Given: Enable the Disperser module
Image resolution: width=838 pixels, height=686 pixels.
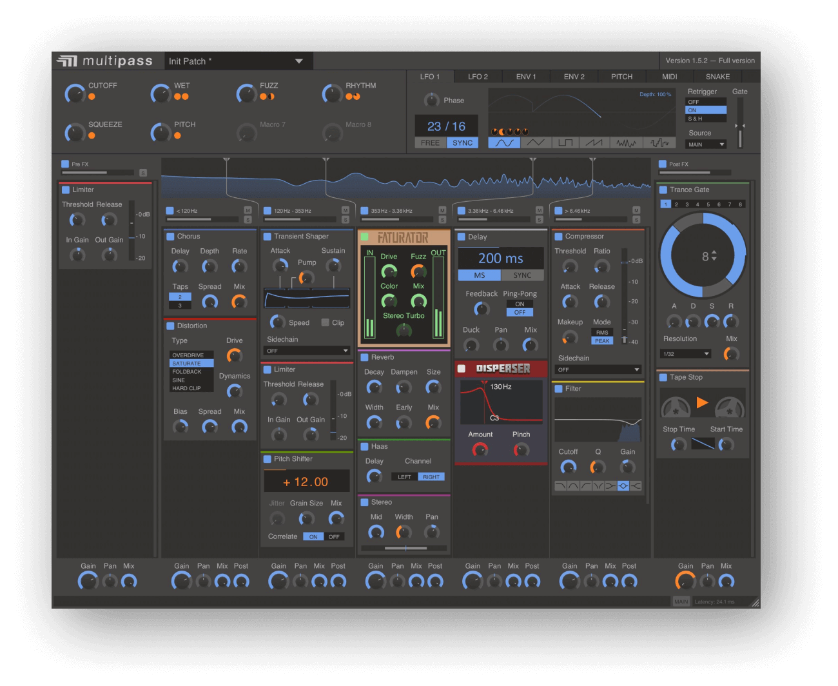Looking at the screenshot, I should (462, 369).
